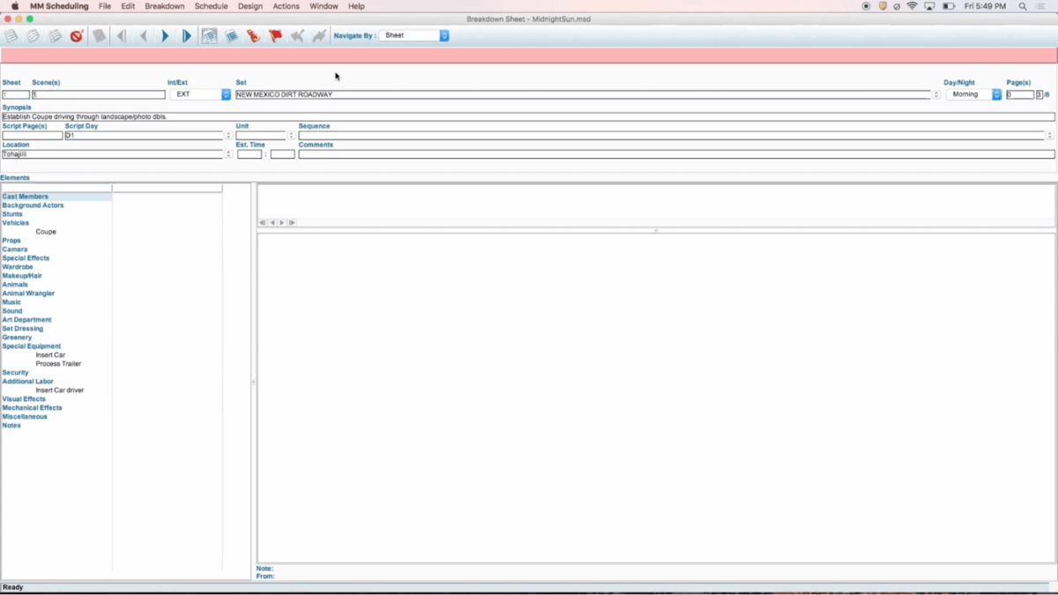Go to the previous breakdown sheet
Viewport: 1058px width, 595px height.
pos(144,36)
